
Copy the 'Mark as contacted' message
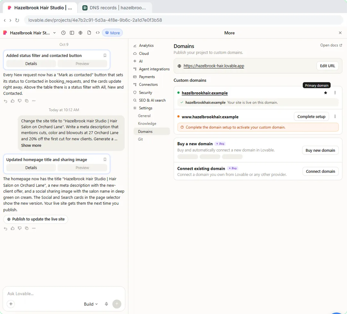[27, 101]
